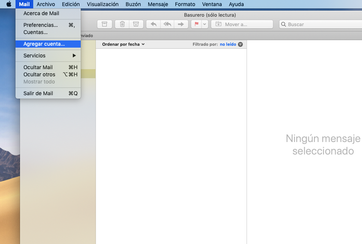The width and height of the screenshot is (362, 244).
Task: Open Preferencias... from the Mail menu
Action: click(x=48, y=25)
